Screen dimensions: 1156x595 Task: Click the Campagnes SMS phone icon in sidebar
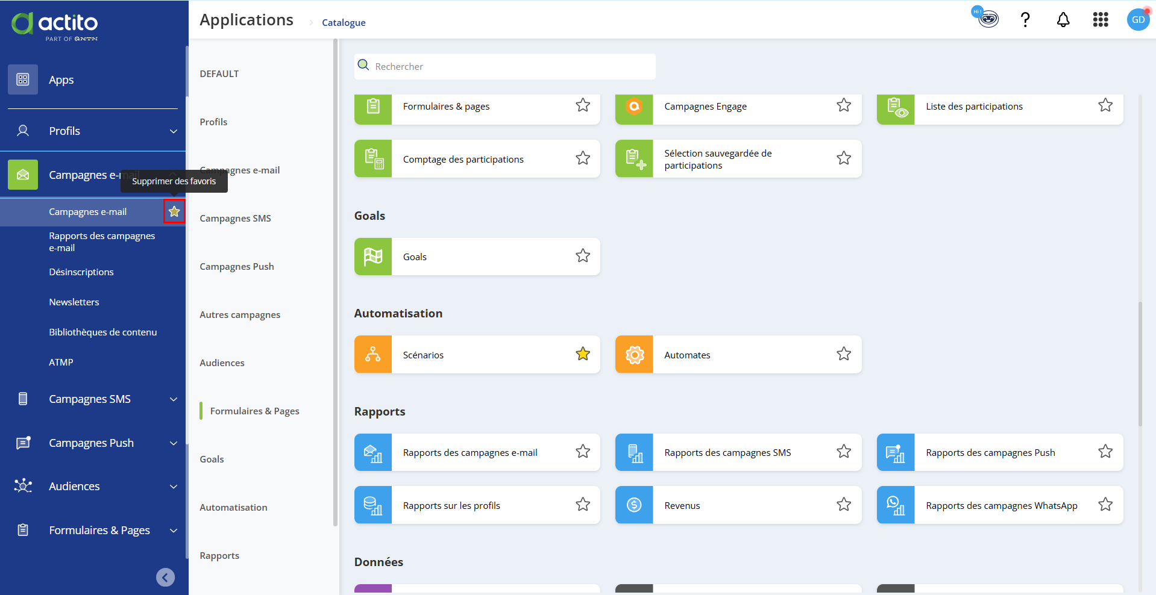pos(23,399)
